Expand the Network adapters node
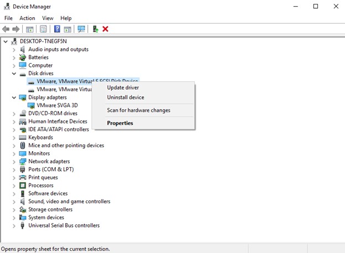The width and height of the screenshot is (345, 253). pos(14,161)
